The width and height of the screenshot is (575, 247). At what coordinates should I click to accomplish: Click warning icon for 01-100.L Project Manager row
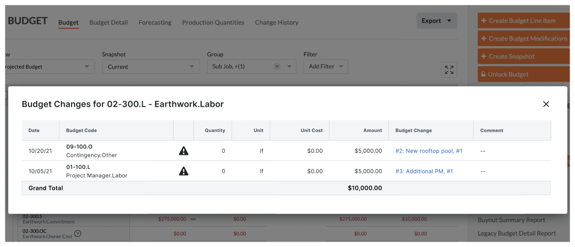[183, 171]
